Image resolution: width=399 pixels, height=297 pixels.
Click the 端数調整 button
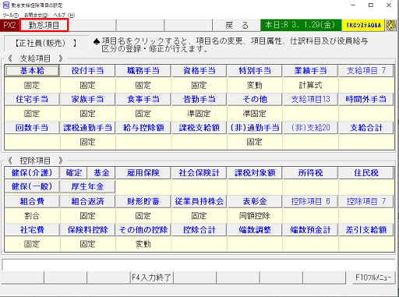coord(255,230)
